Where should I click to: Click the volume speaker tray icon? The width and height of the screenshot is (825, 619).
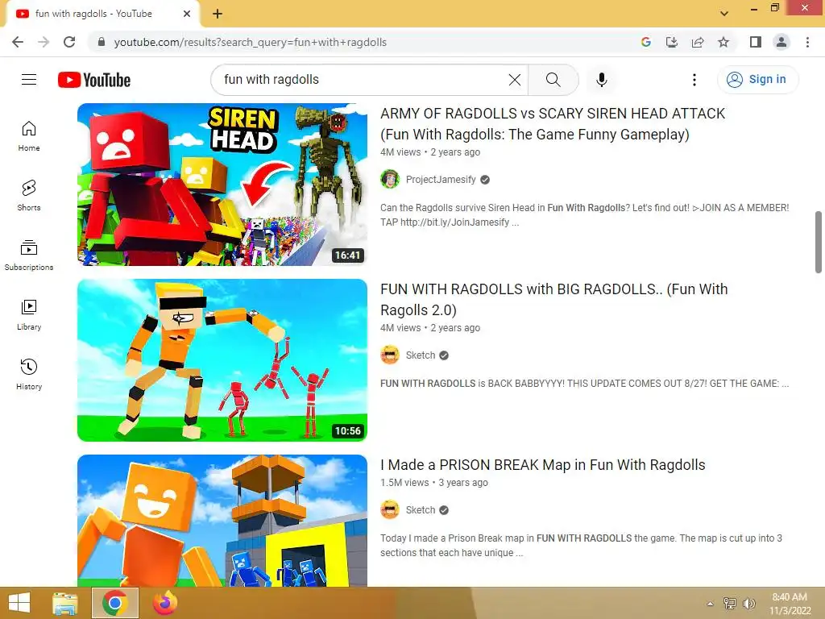(748, 604)
